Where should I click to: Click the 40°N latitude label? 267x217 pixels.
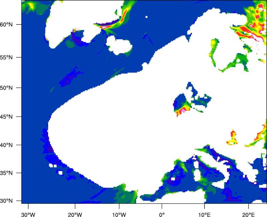click(x=6, y=145)
